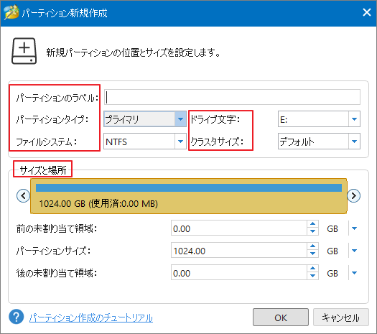
Task: Click the OK button
Action: coord(281,317)
